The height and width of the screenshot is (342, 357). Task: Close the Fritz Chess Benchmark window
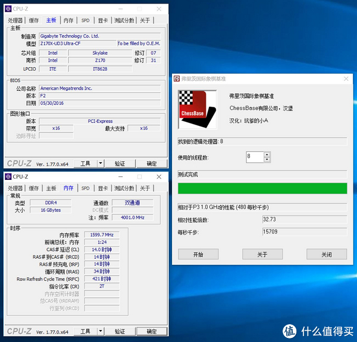[346, 78]
